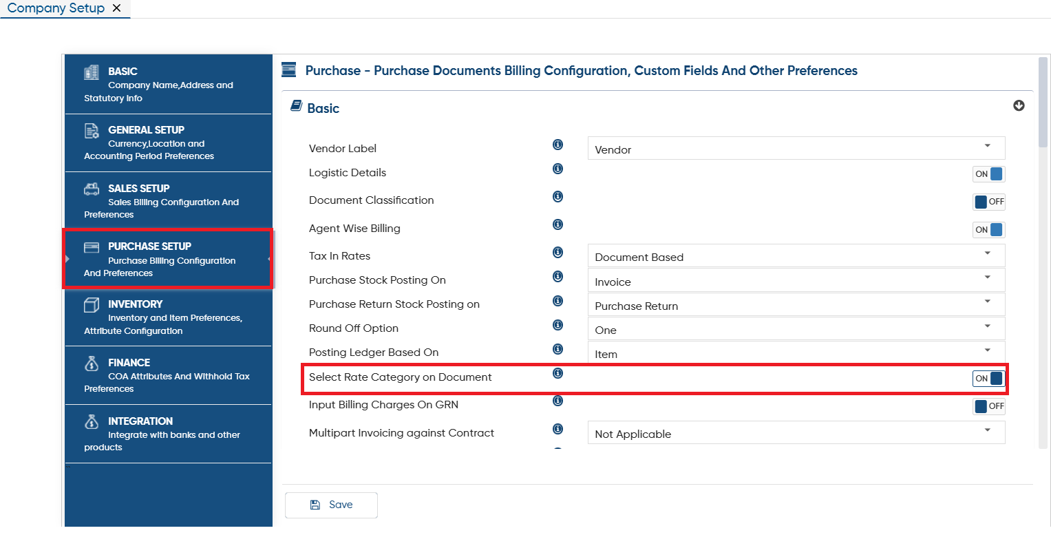
Task: Click info icon beside Round Off Option
Action: click(x=558, y=325)
